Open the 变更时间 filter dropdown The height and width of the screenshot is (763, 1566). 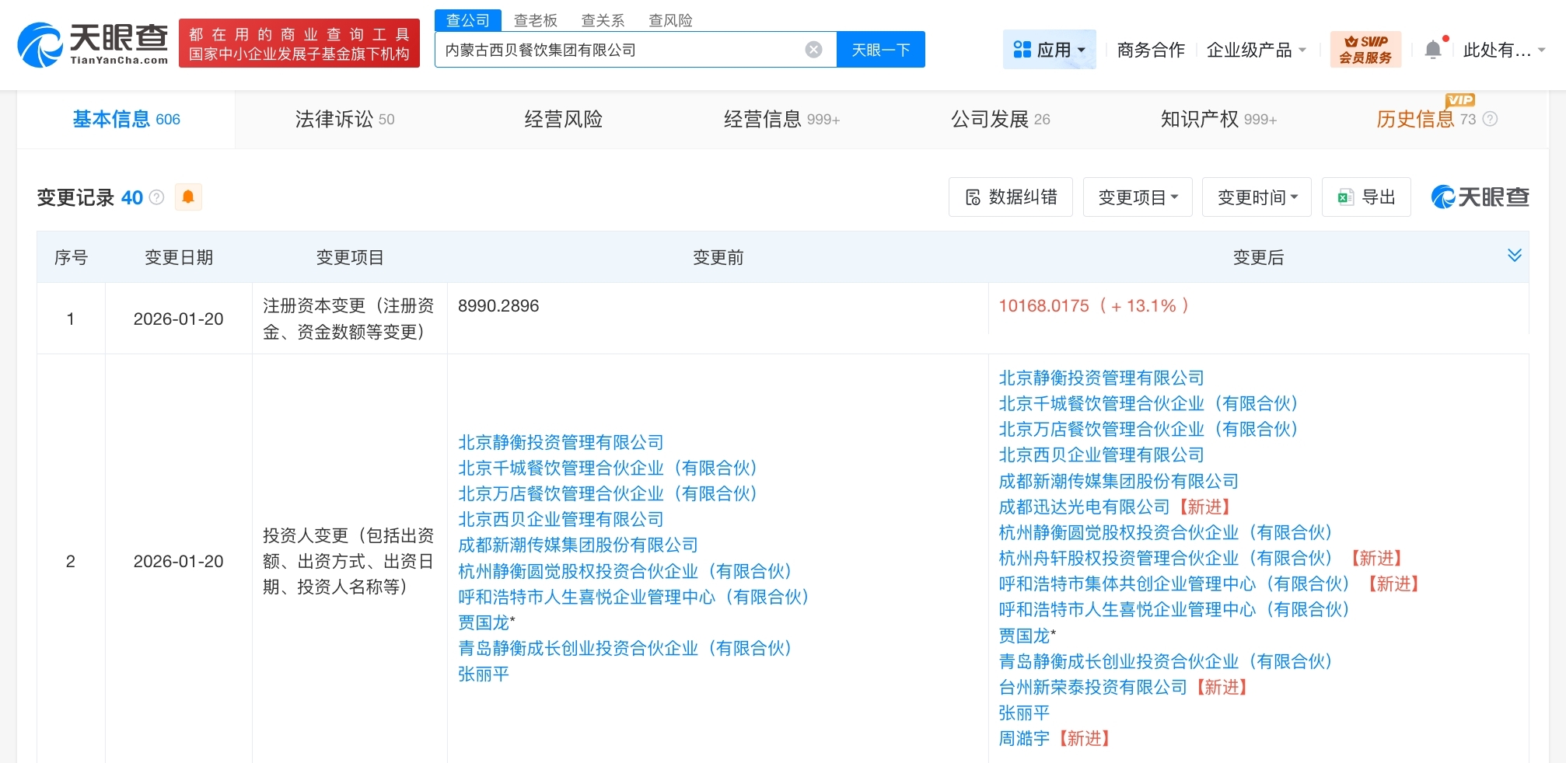[1257, 197]
